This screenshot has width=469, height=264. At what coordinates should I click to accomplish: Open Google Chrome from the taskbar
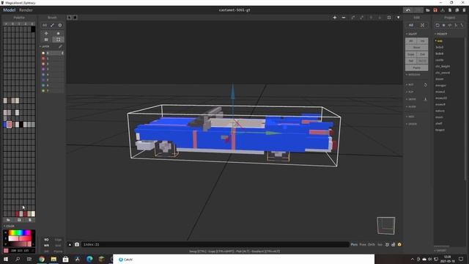point(42,259)
